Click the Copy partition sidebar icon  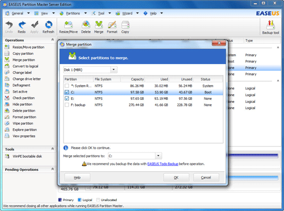pos(7,53)
